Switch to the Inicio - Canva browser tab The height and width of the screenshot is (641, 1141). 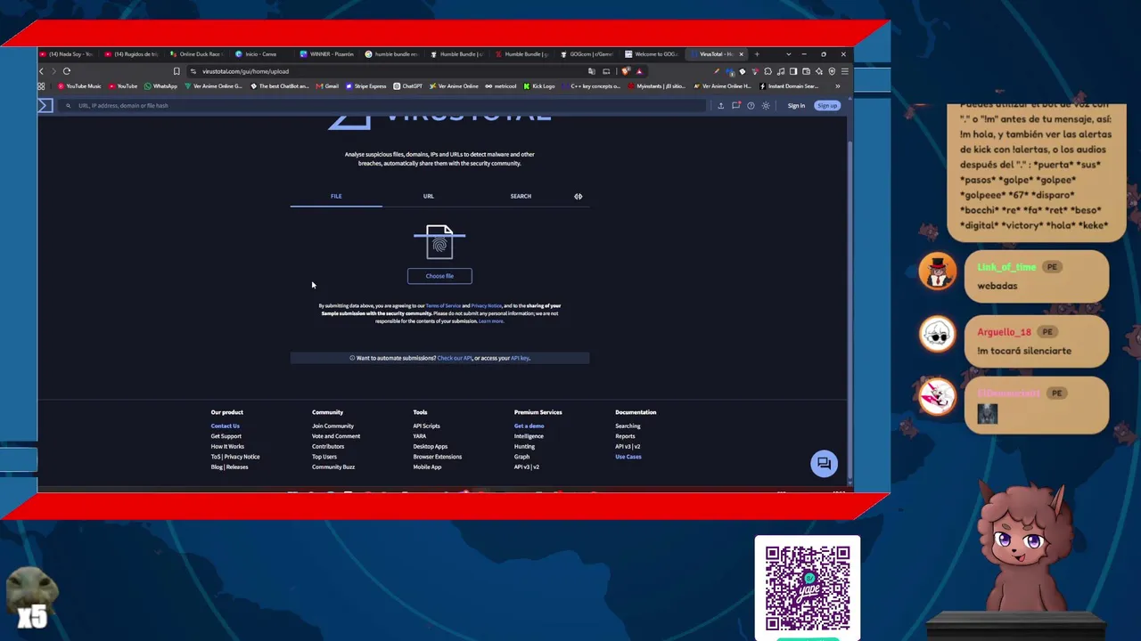click(x=262, y=54)
